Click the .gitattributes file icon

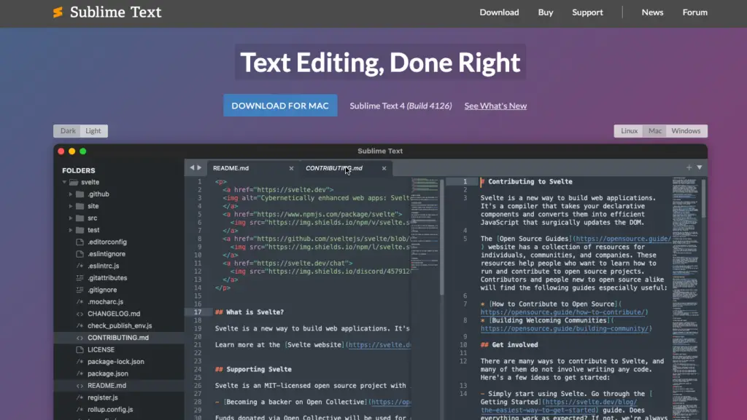click(x=80, y=277)
